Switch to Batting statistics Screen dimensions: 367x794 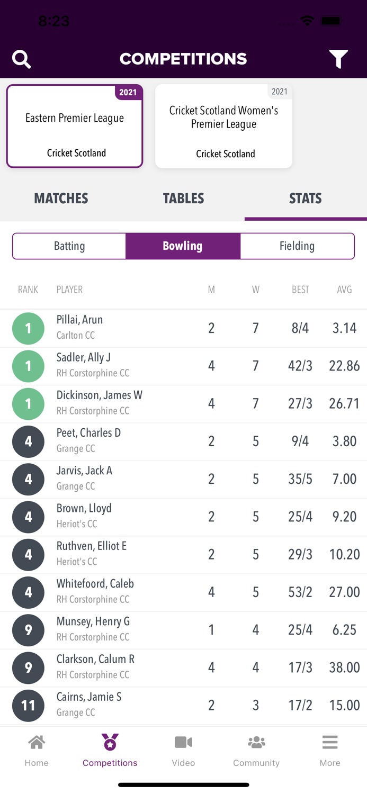click(x=69, y=246)
